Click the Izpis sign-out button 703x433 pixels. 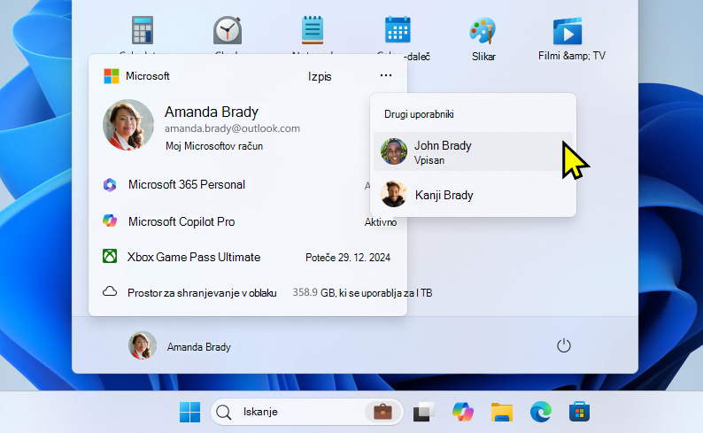point(320,77)
